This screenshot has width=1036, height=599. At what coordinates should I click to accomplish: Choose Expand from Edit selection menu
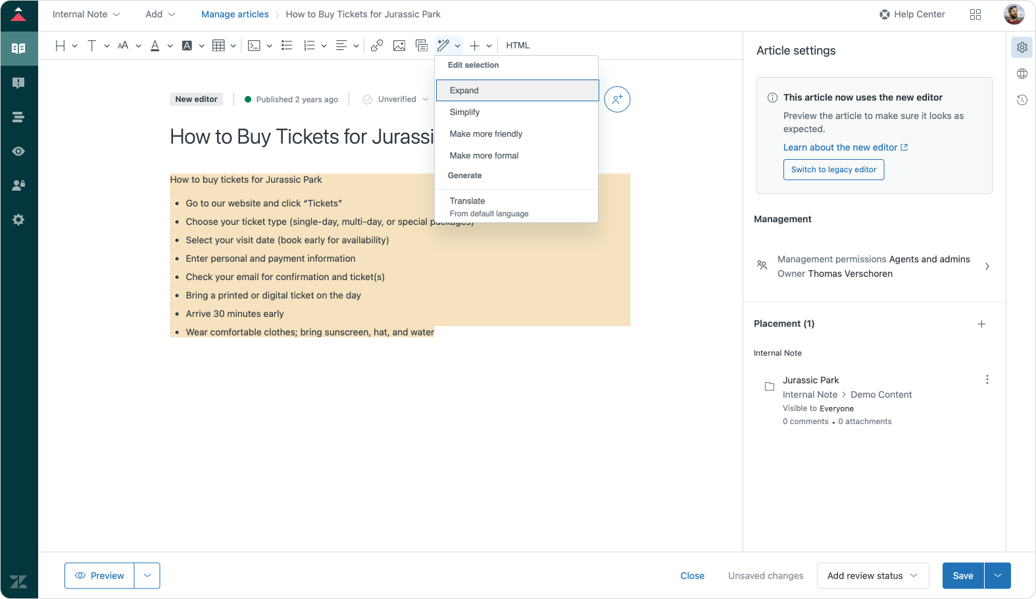(x=517, y=90)
